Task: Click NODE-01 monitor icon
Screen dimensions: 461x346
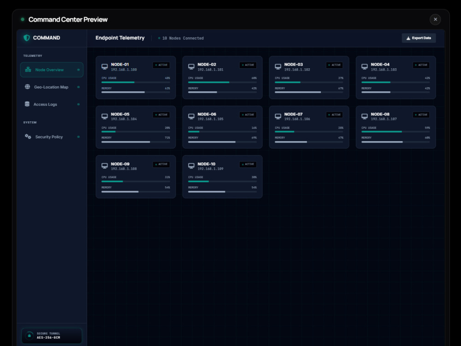Action: tap(105, 67)
